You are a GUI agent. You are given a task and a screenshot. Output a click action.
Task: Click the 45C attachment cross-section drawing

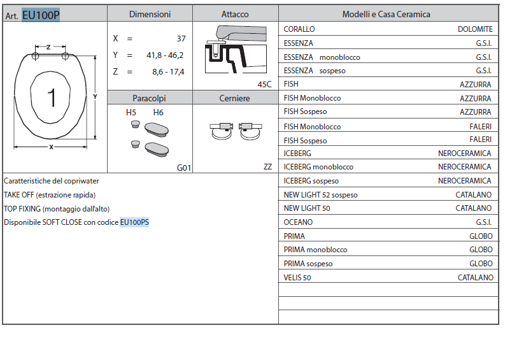click(236, 50)
